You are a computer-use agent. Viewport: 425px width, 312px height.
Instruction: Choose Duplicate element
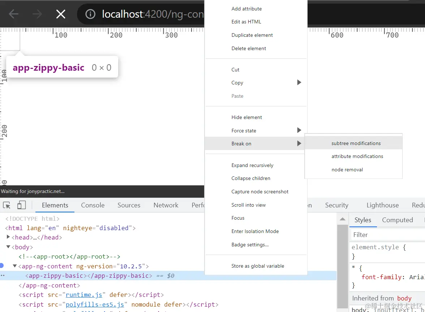coord(252,35)
